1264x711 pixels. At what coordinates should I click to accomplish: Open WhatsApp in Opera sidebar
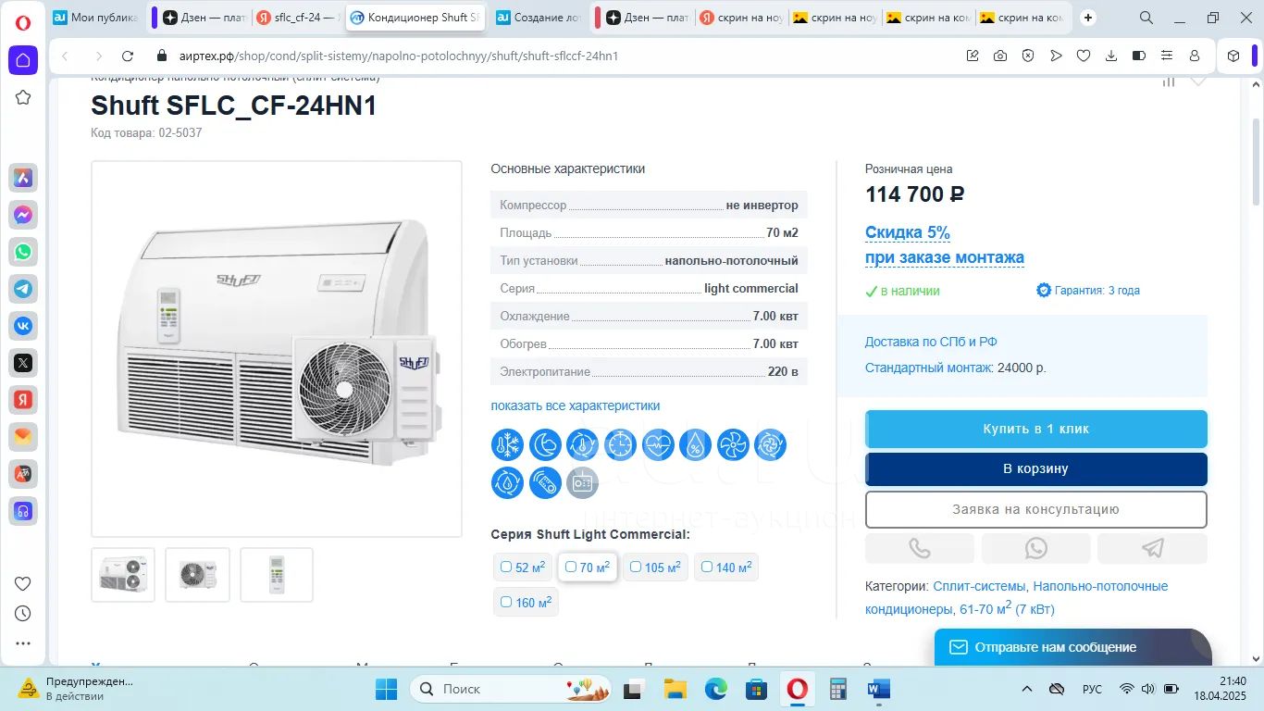[23, 252]
